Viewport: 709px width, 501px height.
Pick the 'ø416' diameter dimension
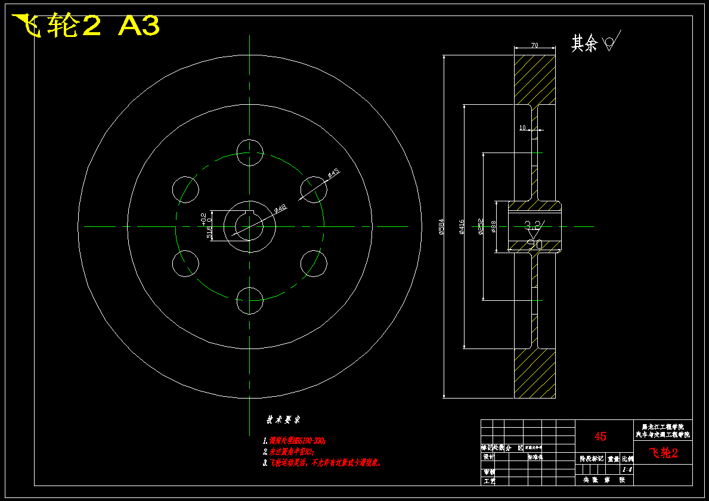point(461,227)
